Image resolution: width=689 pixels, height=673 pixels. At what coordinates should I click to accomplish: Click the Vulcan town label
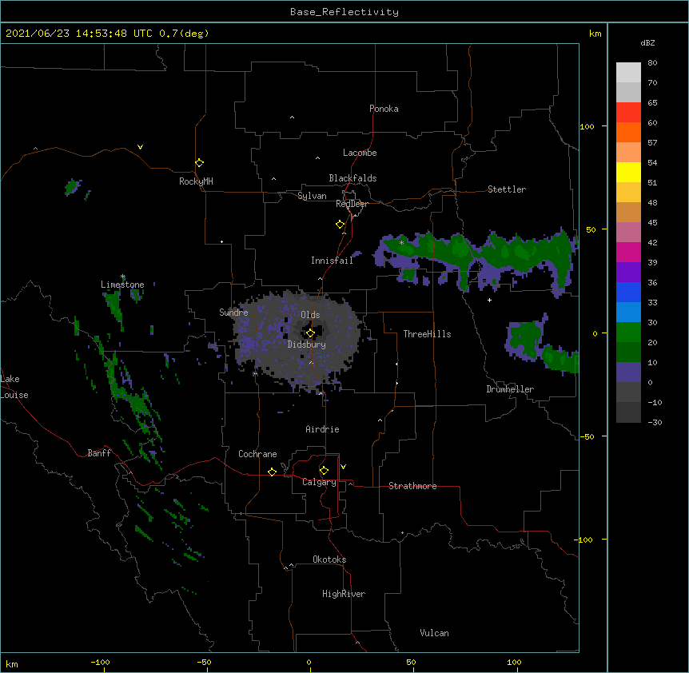434,633
